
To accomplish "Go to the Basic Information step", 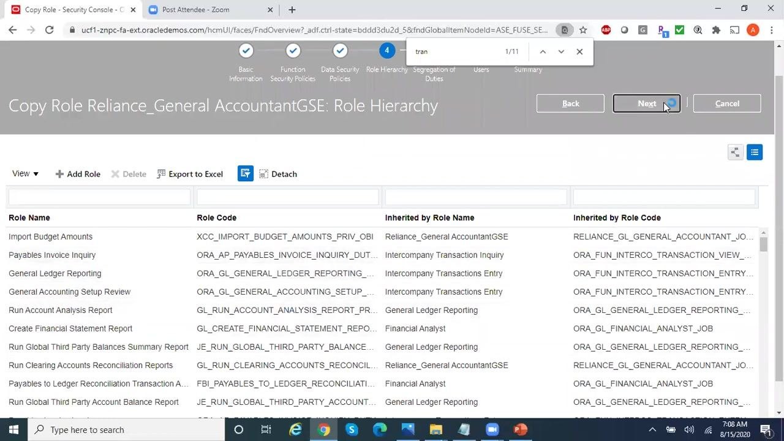I will pyautogui.click(x=246, y=51).
